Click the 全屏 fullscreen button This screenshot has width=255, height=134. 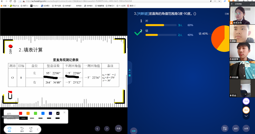(246, 128)
